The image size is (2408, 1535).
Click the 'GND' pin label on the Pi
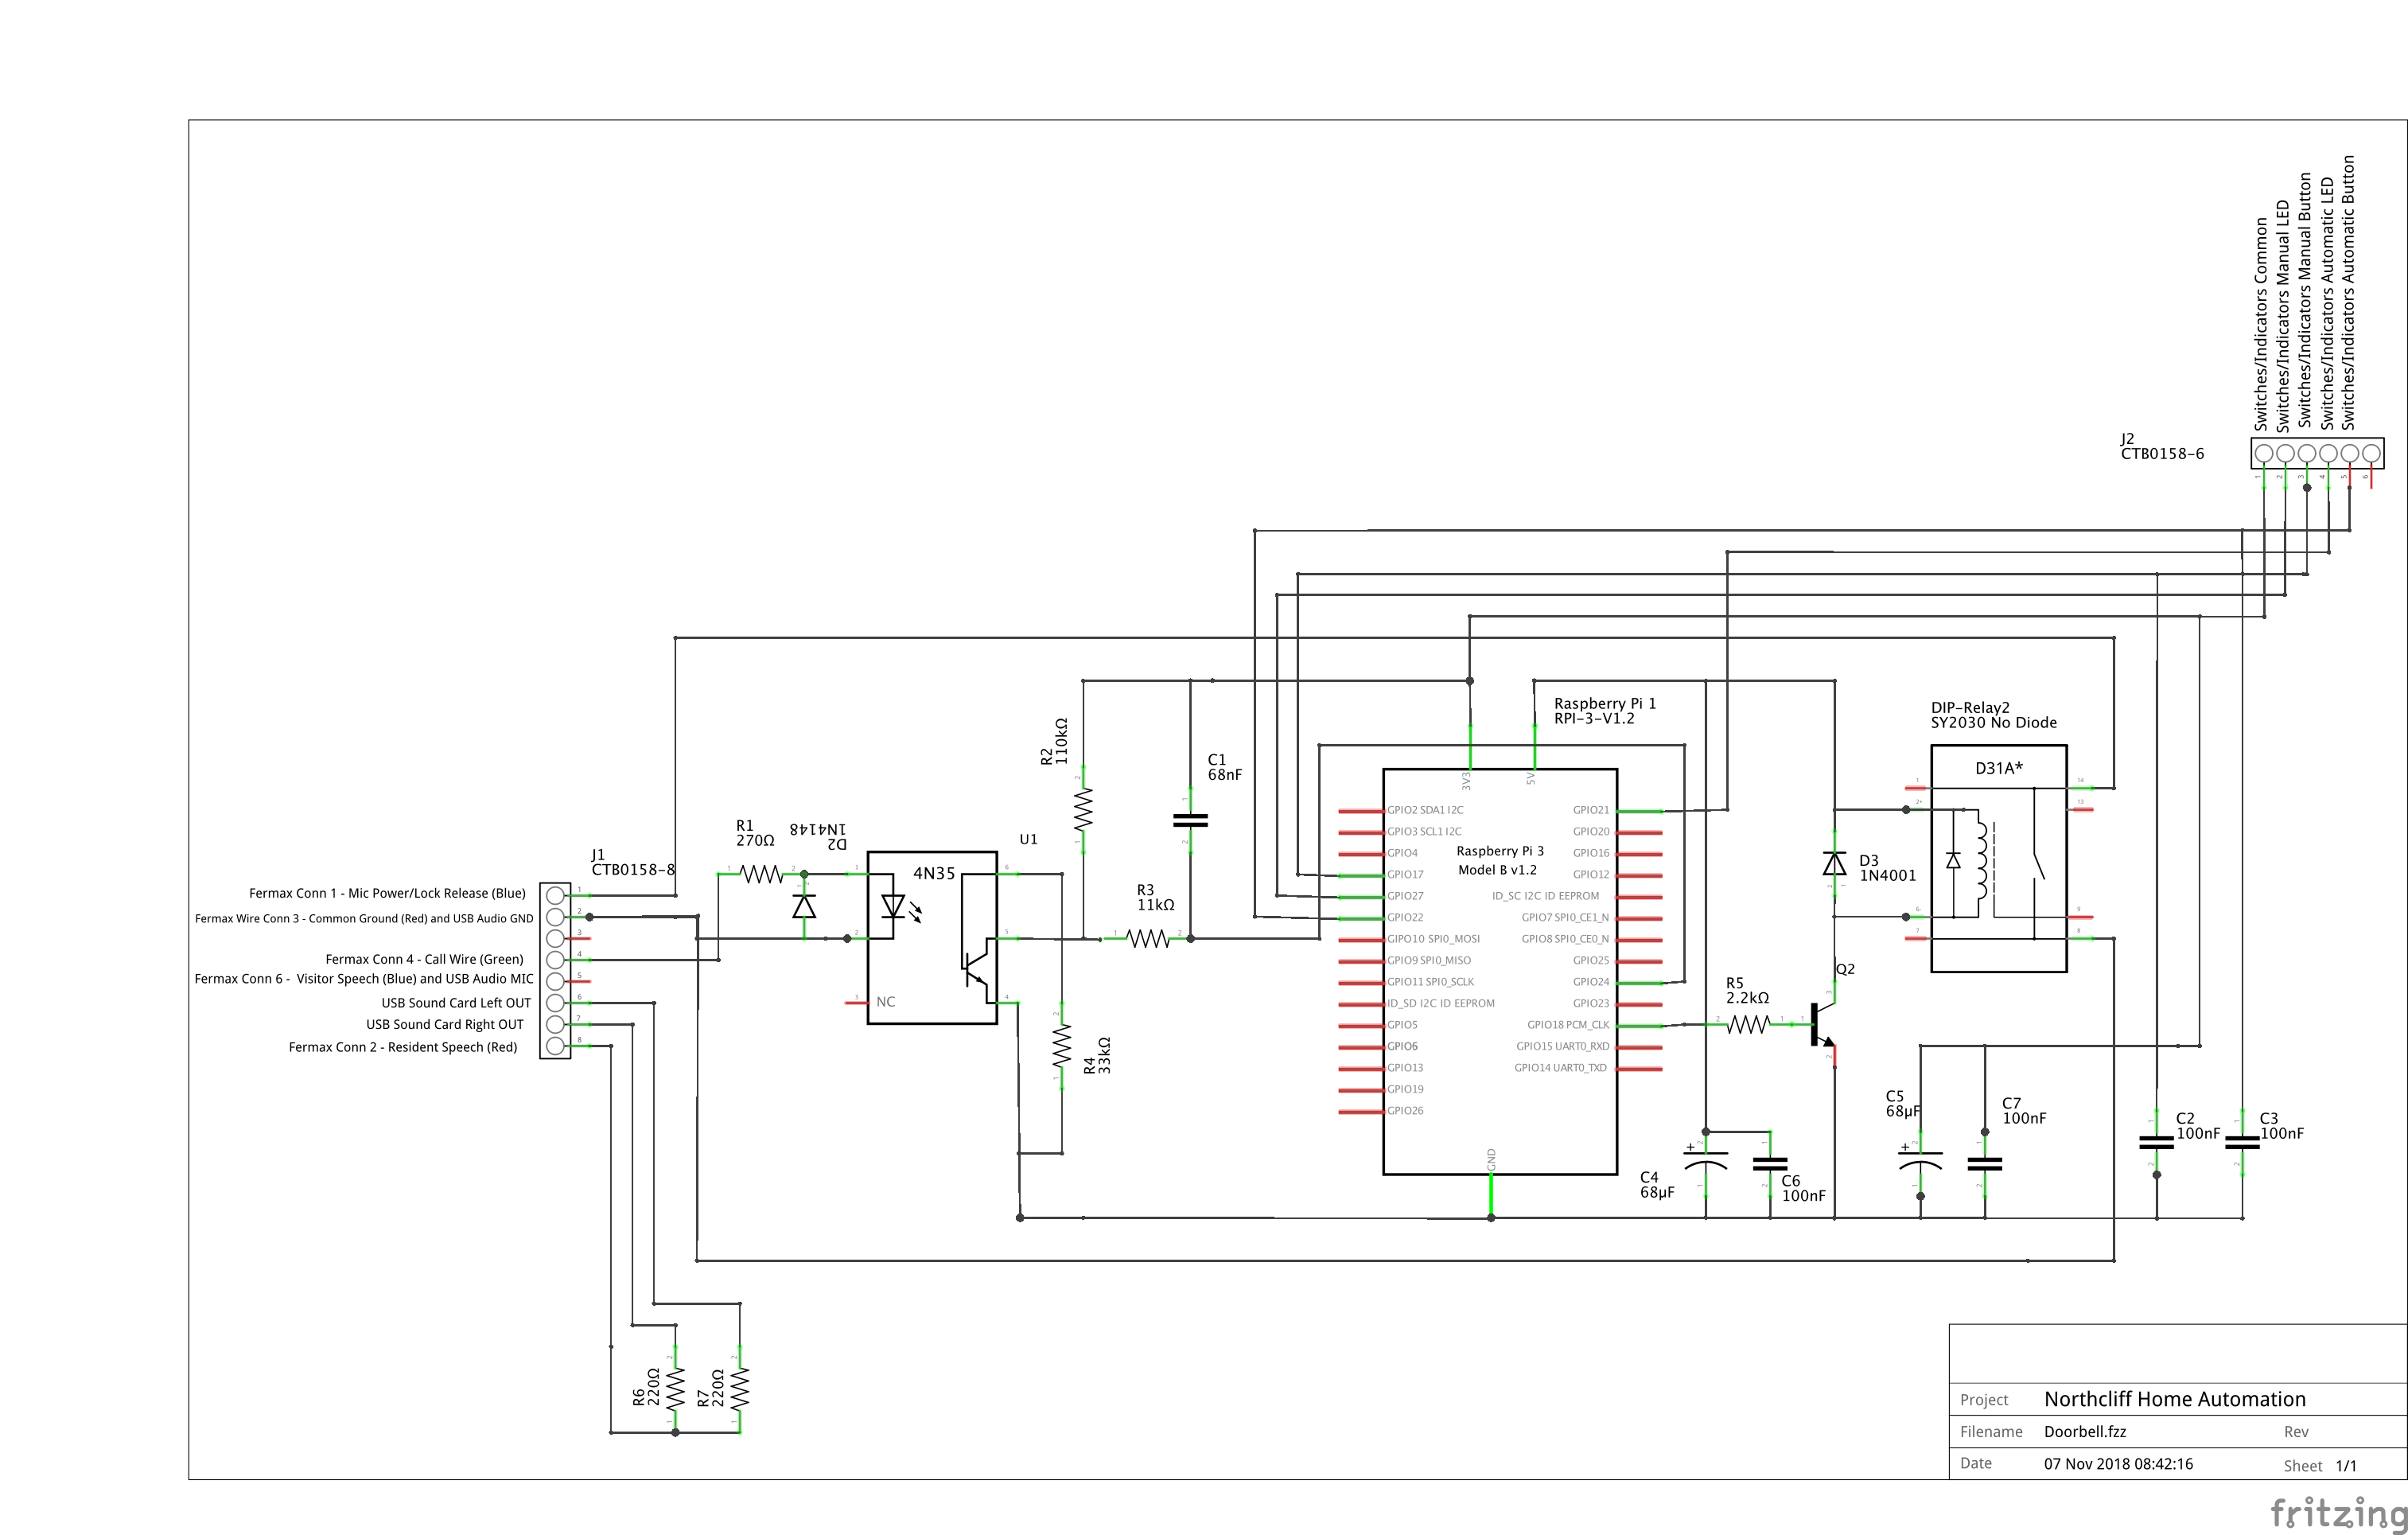click(x=1491, y=1160)
